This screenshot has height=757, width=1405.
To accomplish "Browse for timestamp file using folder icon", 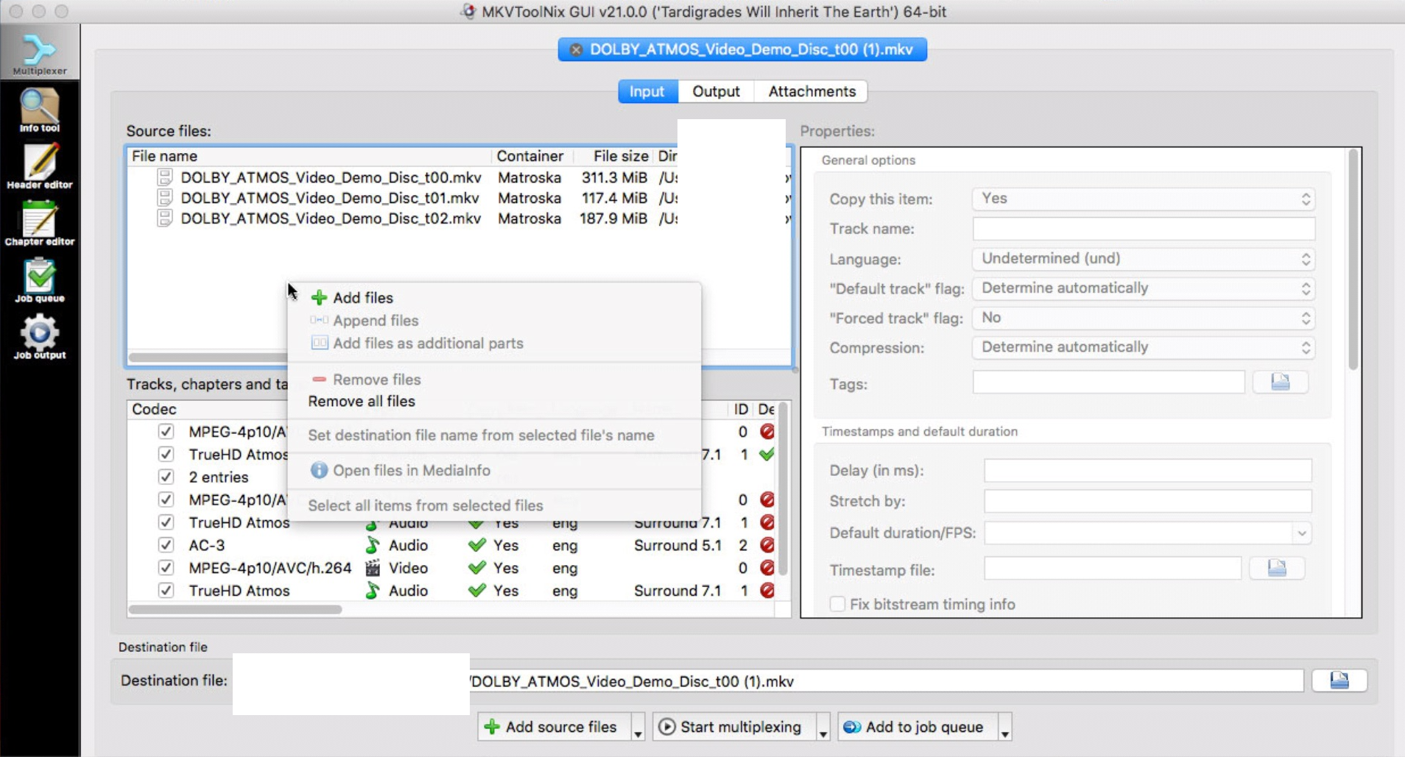I will pyautogui.click(x=1277, y=568).
